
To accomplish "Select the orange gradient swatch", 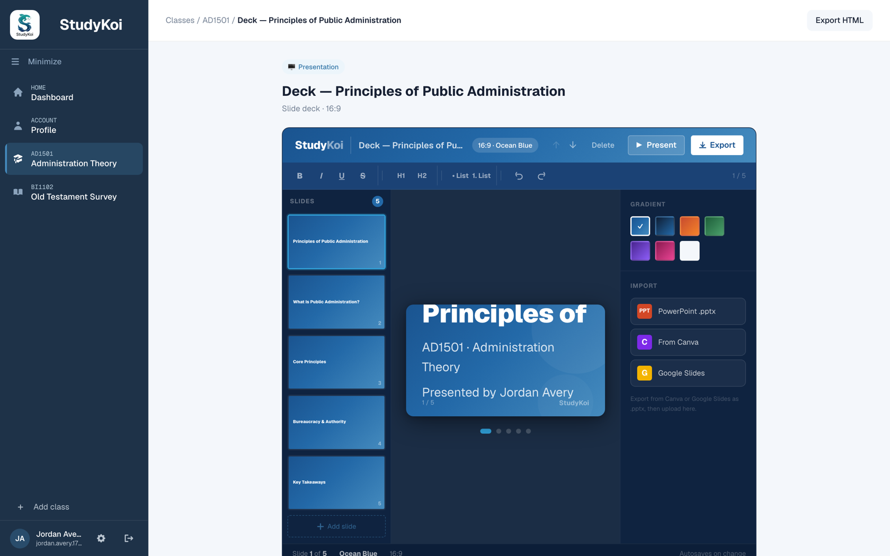I will pos(690,226).
